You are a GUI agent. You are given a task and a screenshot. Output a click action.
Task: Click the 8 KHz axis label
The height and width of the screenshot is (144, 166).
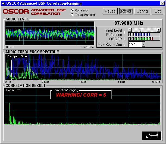[x=156, y=82]
